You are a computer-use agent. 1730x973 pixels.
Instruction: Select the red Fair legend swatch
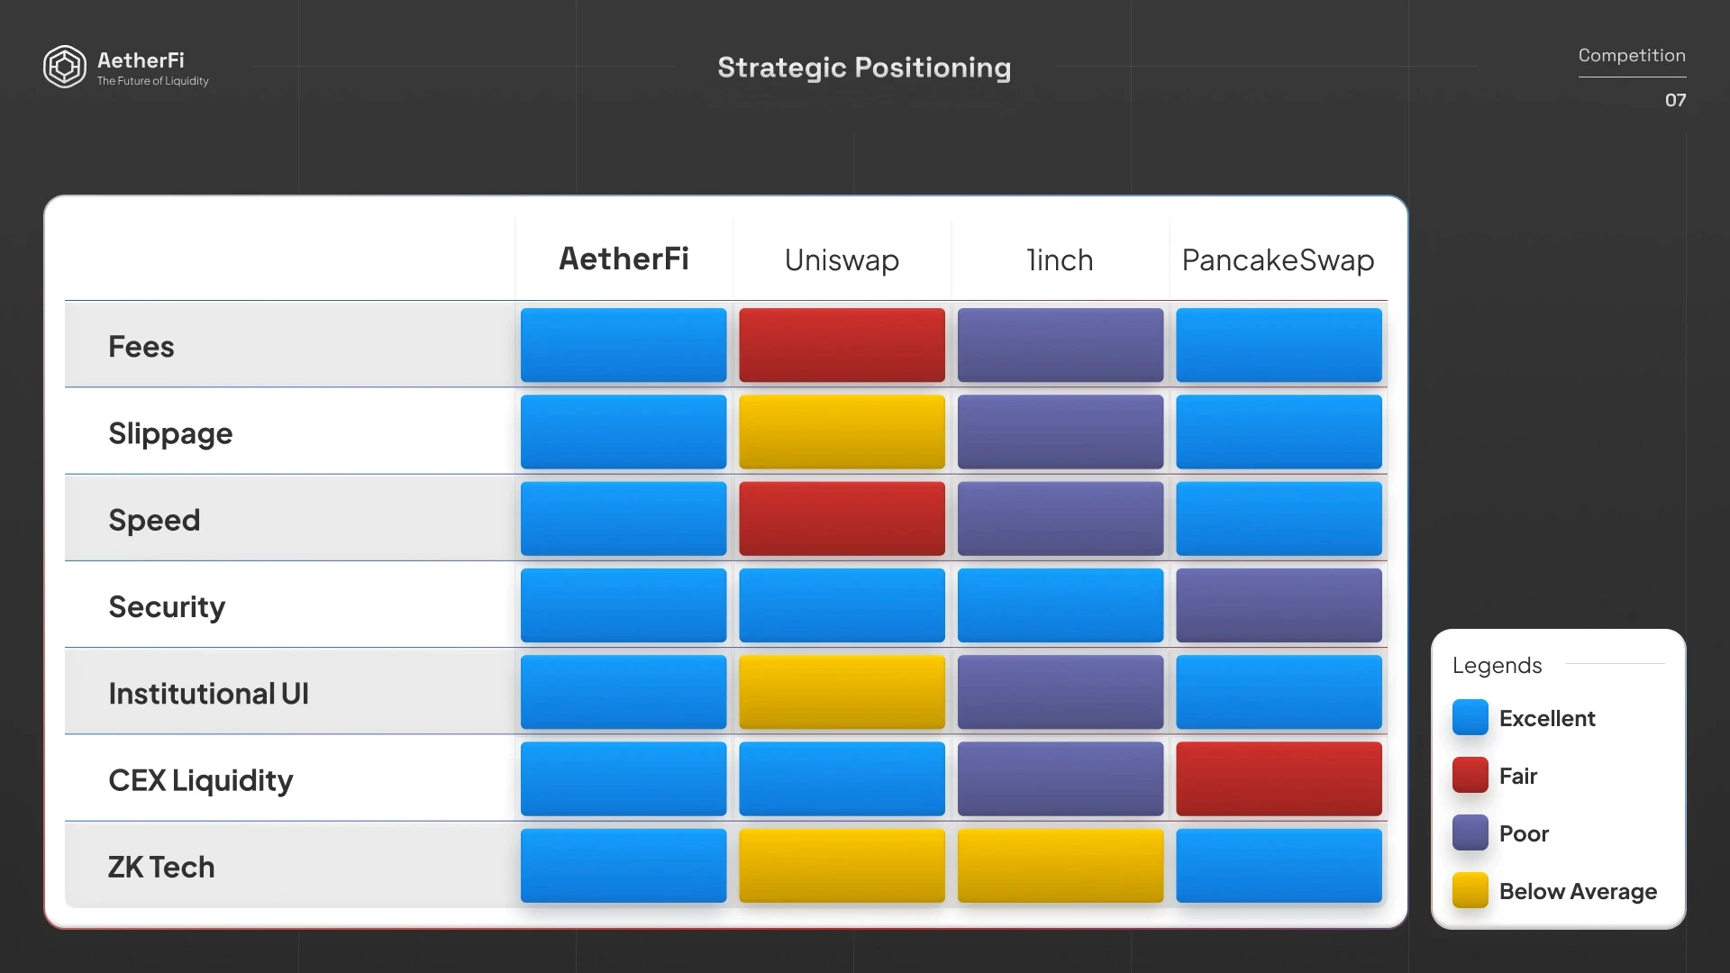(1470, 776)
